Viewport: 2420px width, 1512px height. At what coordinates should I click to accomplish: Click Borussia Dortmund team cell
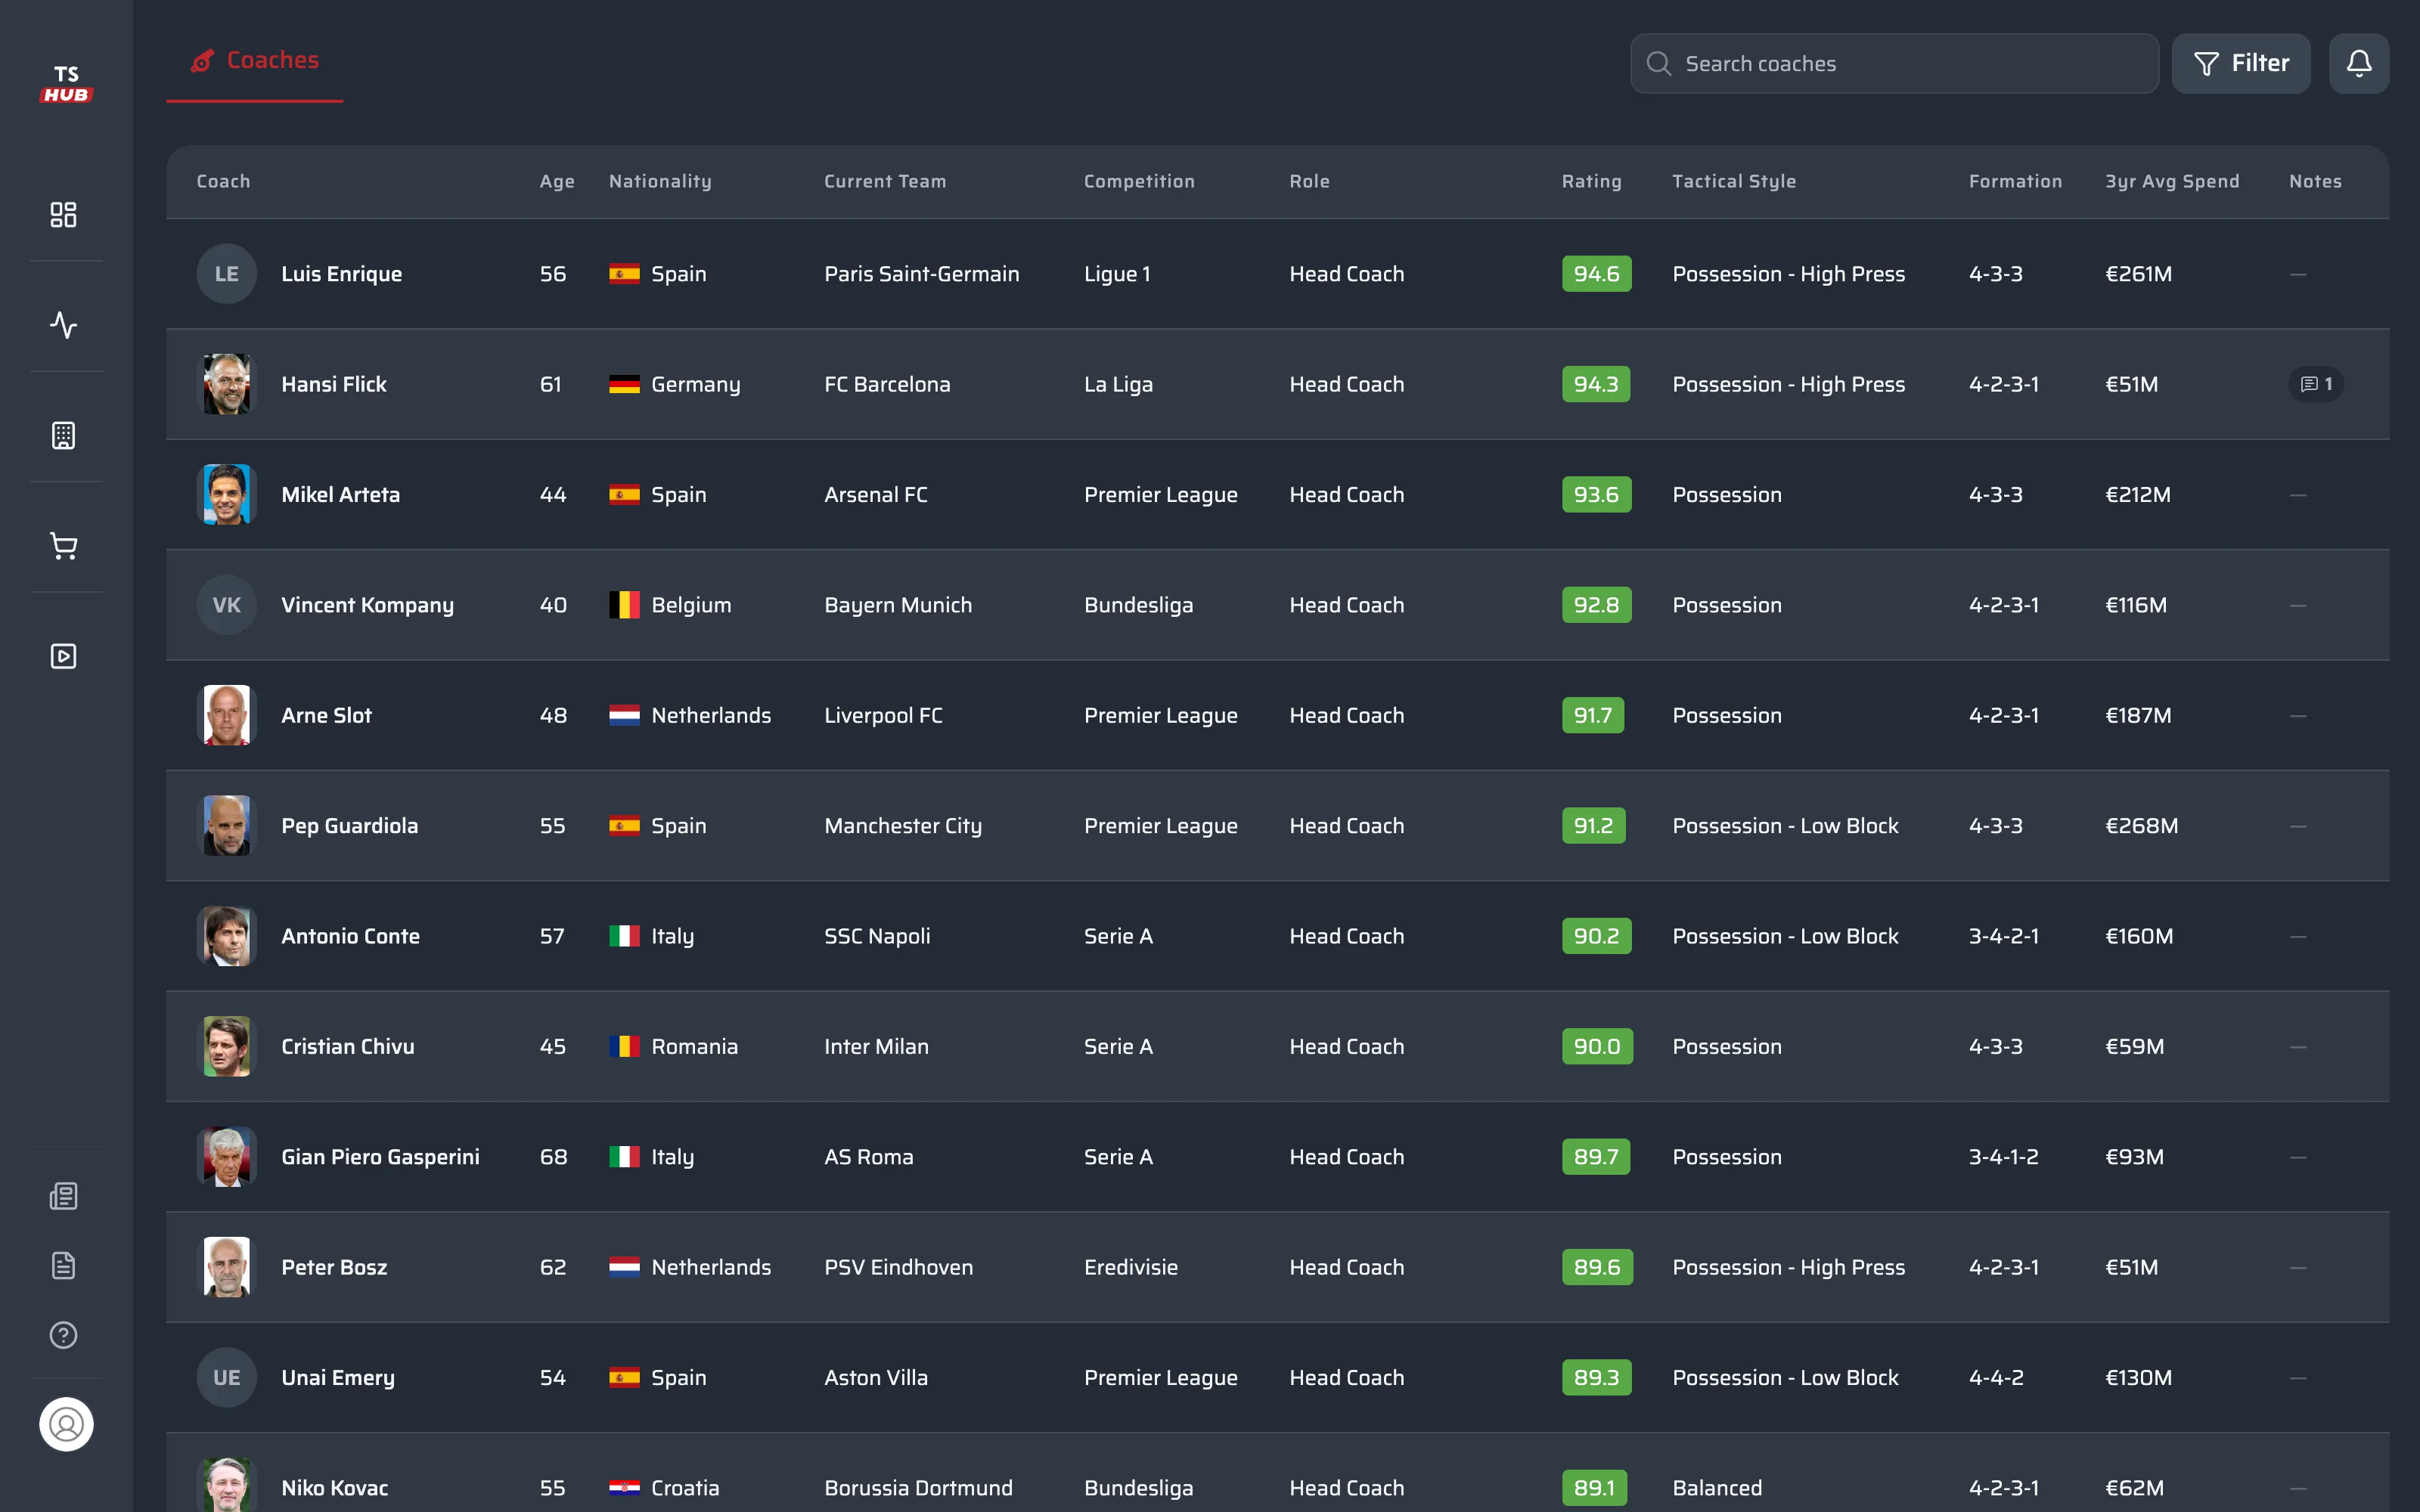[918, 1488]
